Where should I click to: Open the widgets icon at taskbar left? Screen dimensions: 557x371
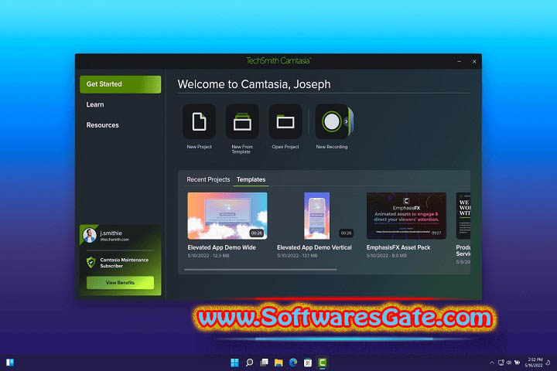10,362
